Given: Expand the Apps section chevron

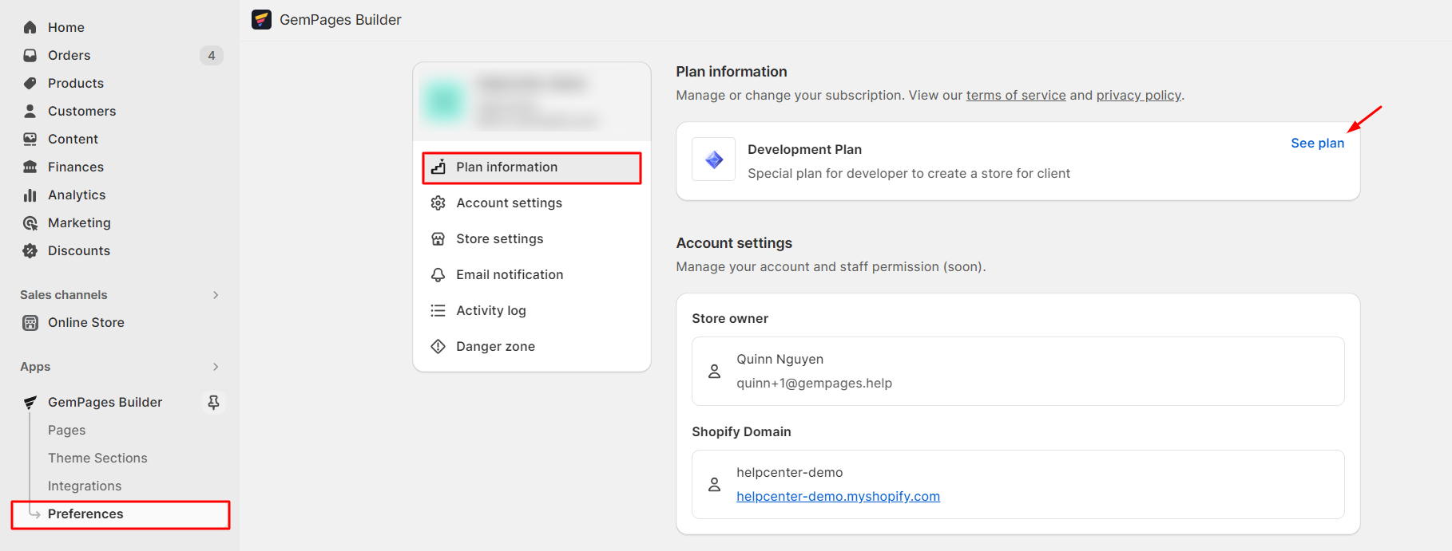Looking at the screenshot, I should [216, 367].
